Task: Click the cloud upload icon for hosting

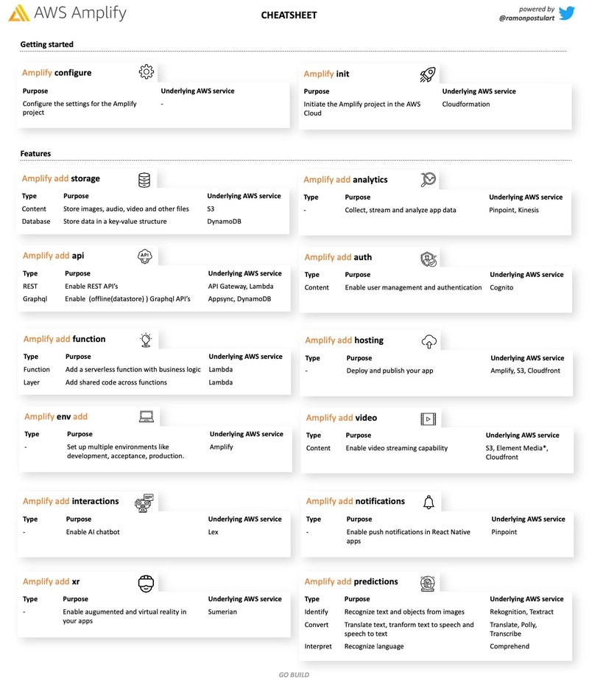Action: [428, 341]
